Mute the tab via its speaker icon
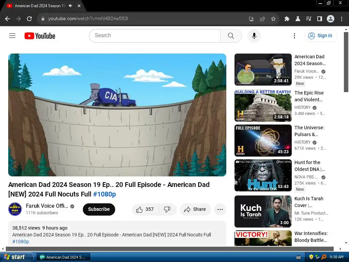Image resolution: width=349 pixels, height=262 pixels. coord(71,6)
